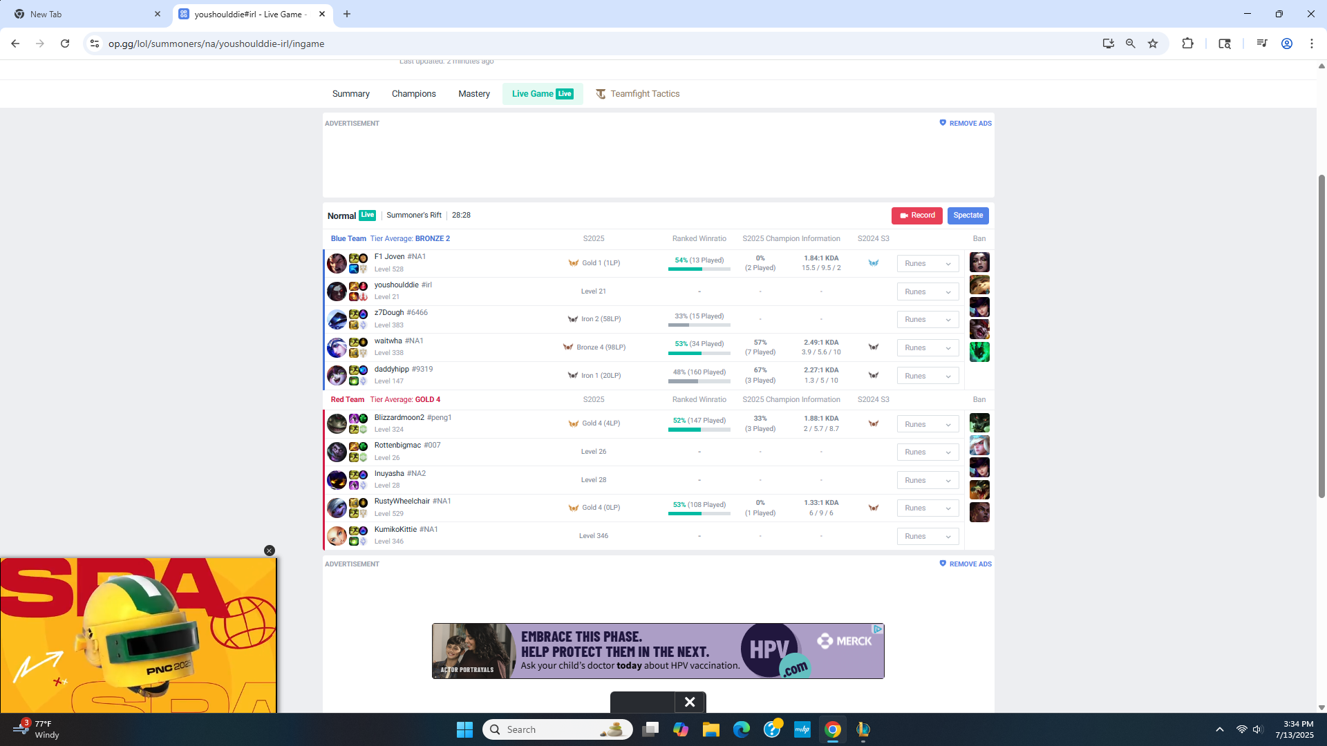Open KumikoKittie summoner profile link

click(406, 529)
